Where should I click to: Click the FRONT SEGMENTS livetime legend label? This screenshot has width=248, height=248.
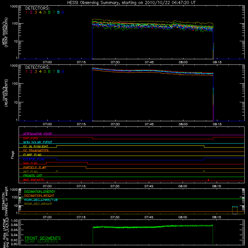(x=43, y=238)
